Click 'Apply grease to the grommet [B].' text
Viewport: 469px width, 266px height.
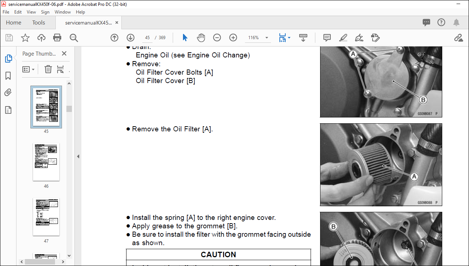point(185,226)
